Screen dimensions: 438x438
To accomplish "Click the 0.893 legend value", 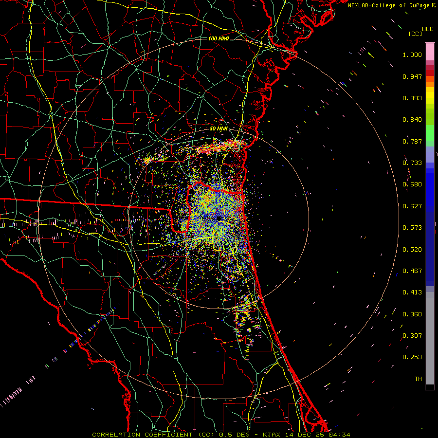I will [x=412, y=98].
